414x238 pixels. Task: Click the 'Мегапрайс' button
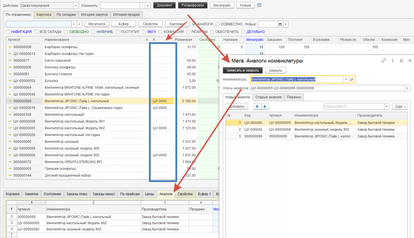pyautogui.click(x=222, y=5)
